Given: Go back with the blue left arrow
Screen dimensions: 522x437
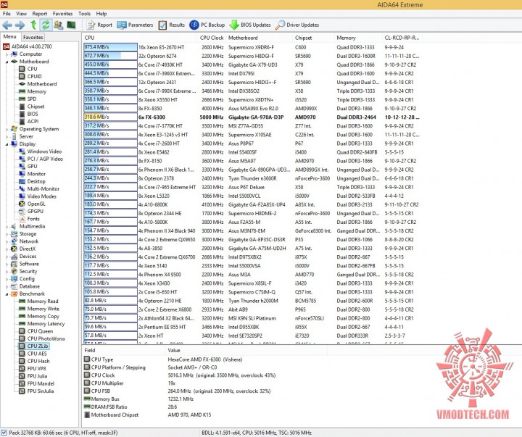Looking at the screenshot, I should tap(7, 25).
